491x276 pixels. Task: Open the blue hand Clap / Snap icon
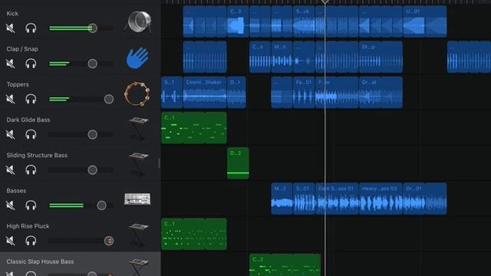137,58
